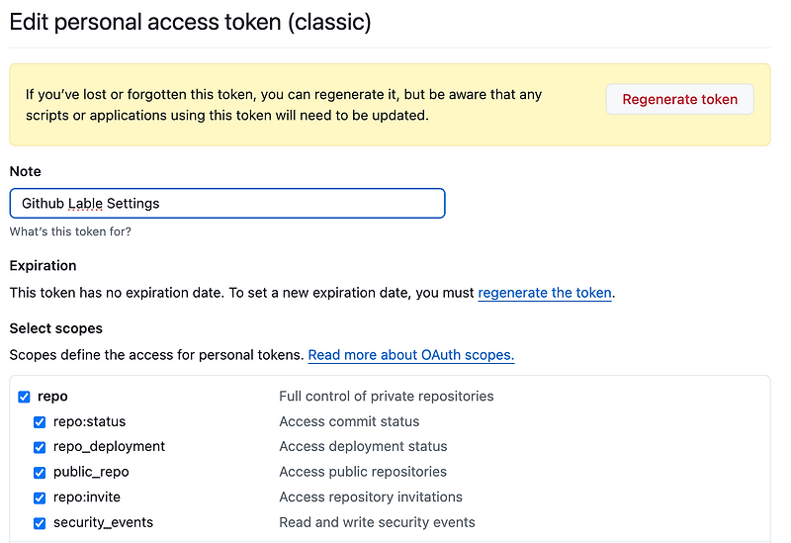This screenshot has width=791, height=543.
Task: Click the Expiration heading
Action: pos(43,265)
